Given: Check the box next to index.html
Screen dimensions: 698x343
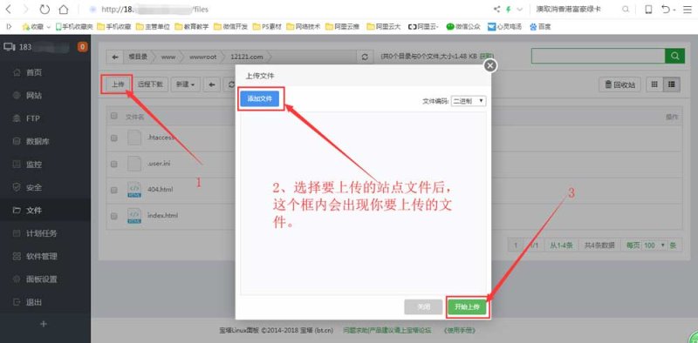Looking at the screenshot, I should 114,216.
